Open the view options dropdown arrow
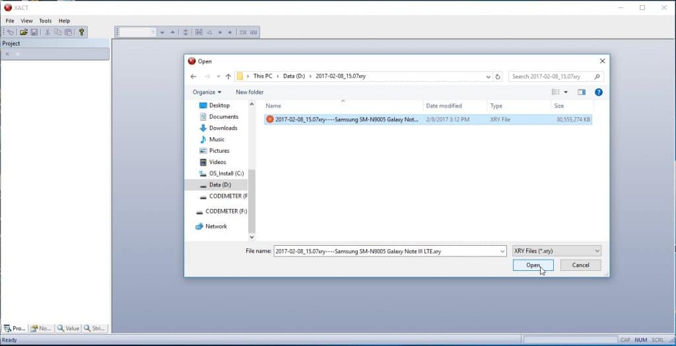The width and height of the screenshot is (676, 346). point(566,92)
